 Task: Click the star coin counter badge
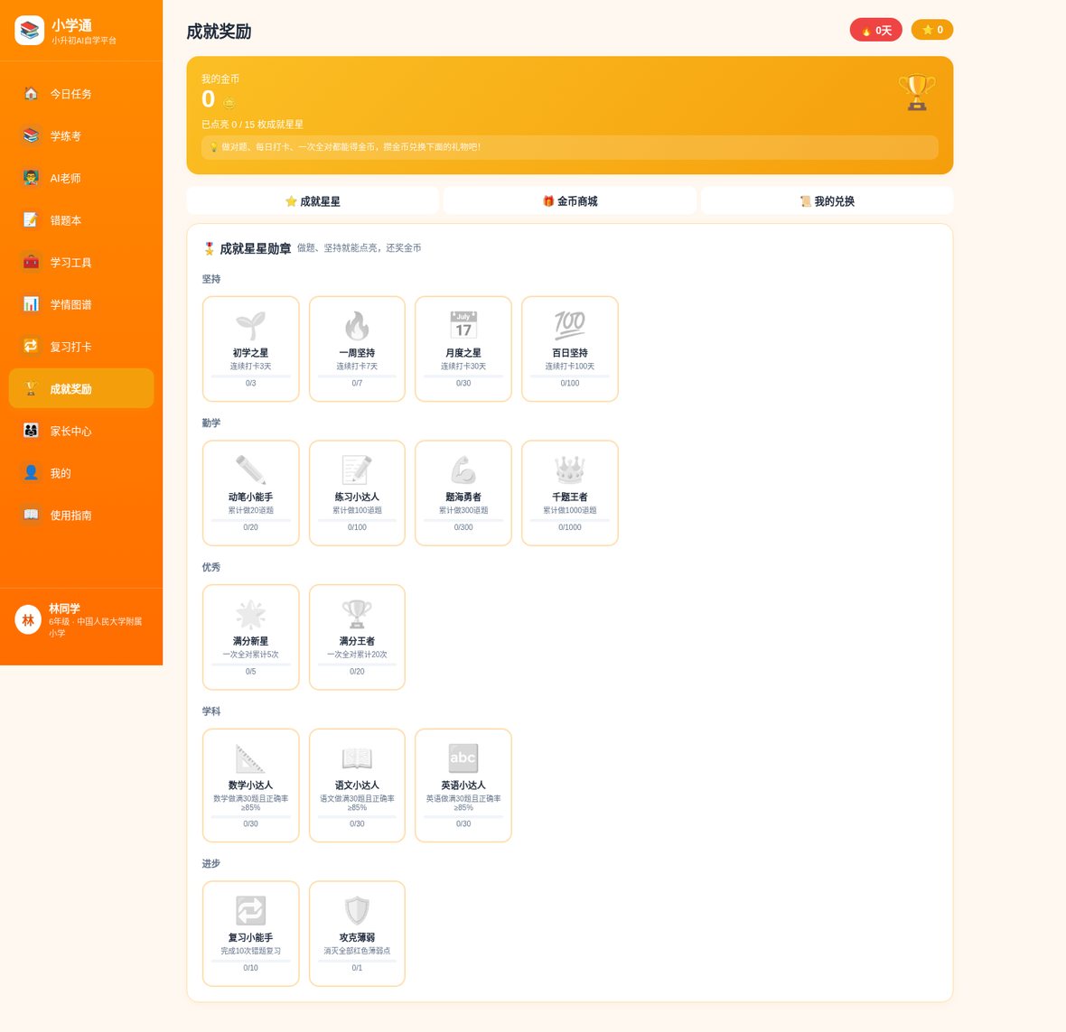(932, 30)
